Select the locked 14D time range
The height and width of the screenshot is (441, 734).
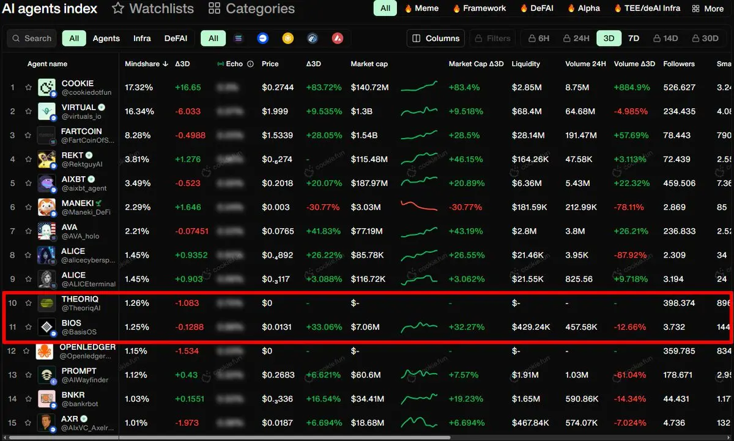coord(665,39)
